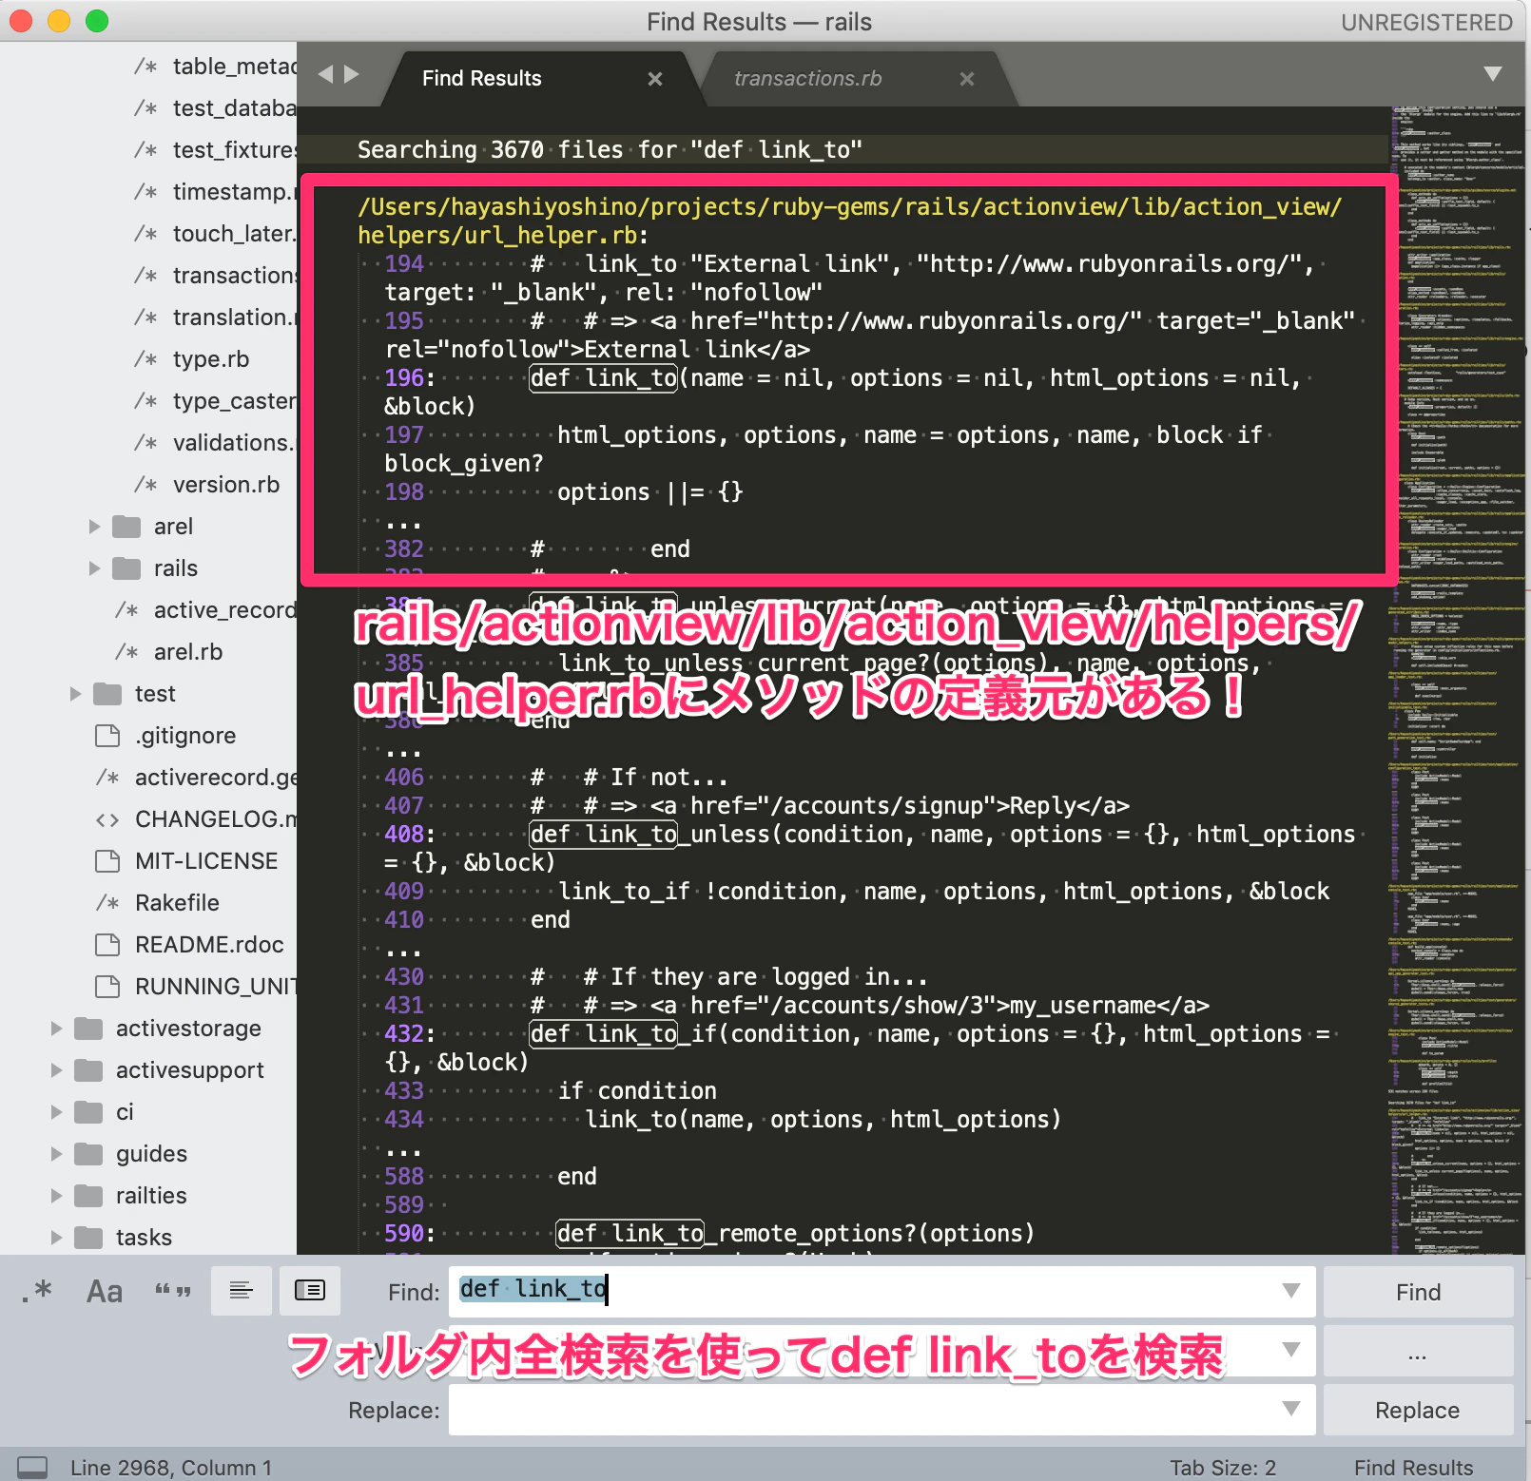This screenshot has width=1531, height=1481.
Task: Open .gitignore file in sidebar
Action: [x=185, y=736]
